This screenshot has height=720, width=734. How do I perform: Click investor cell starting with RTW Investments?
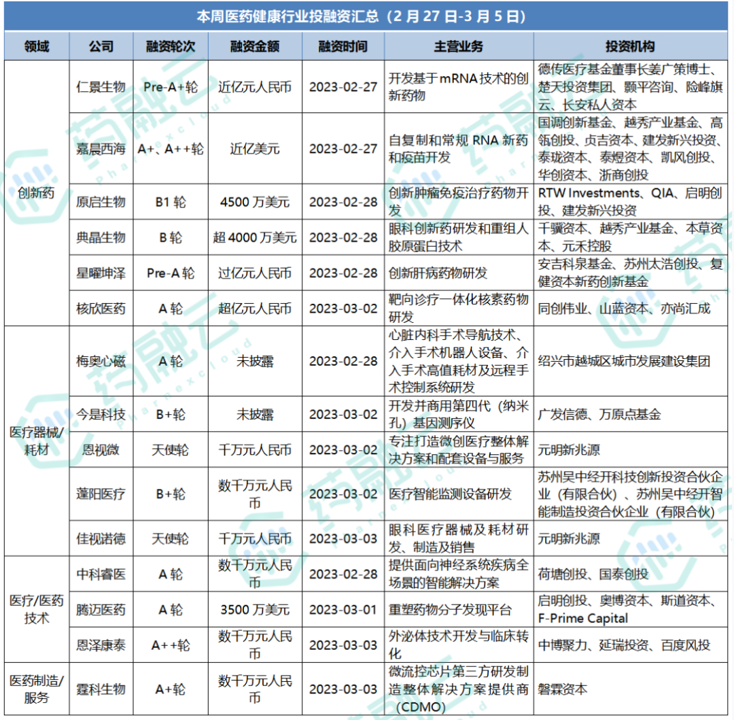(630, 202)
